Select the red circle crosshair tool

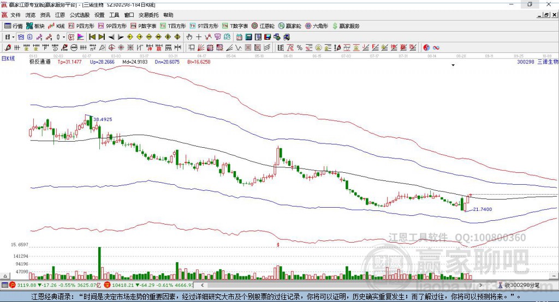[x=111, y=47]
